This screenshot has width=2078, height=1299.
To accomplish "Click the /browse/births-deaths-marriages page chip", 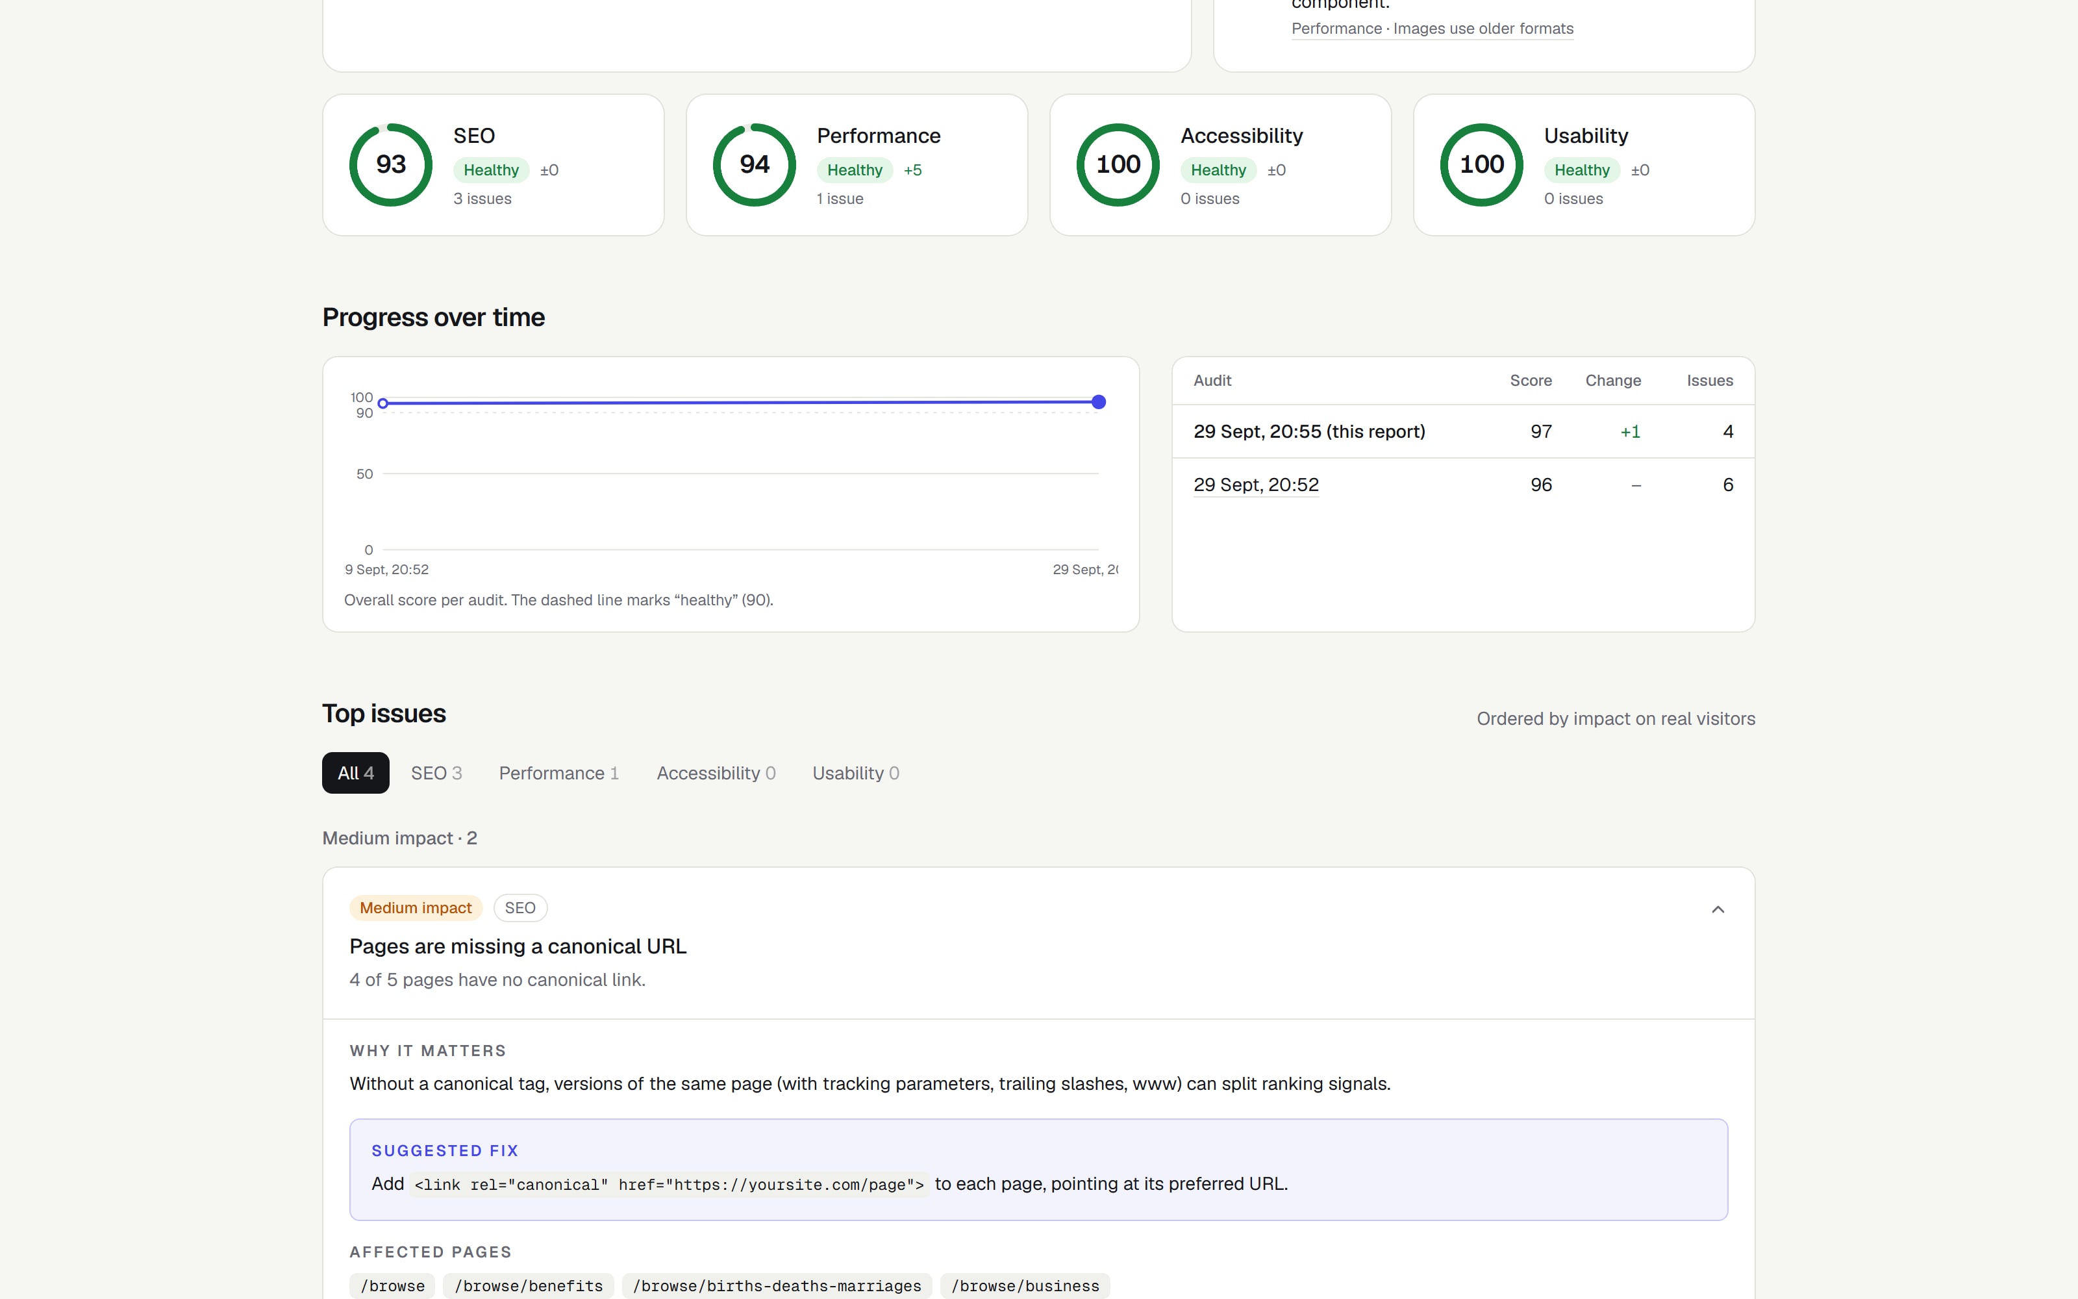I will [777, 1286].
